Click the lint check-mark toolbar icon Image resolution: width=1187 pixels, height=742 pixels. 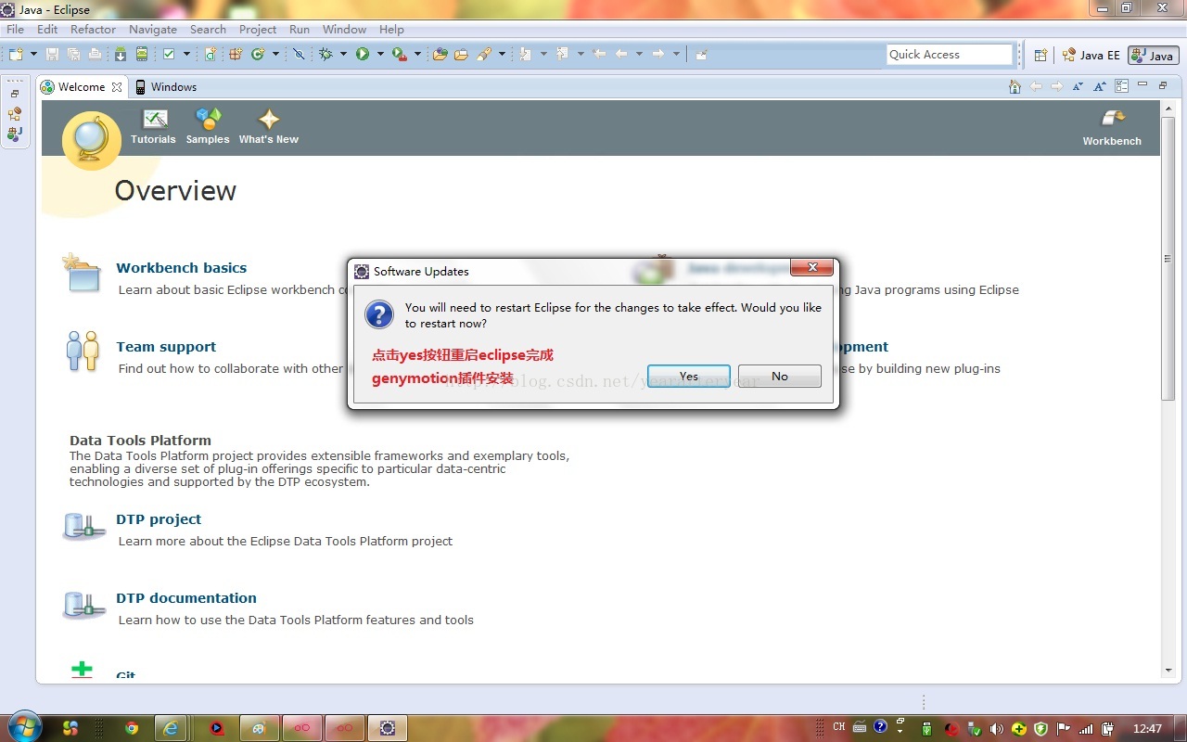pos(169,55)
